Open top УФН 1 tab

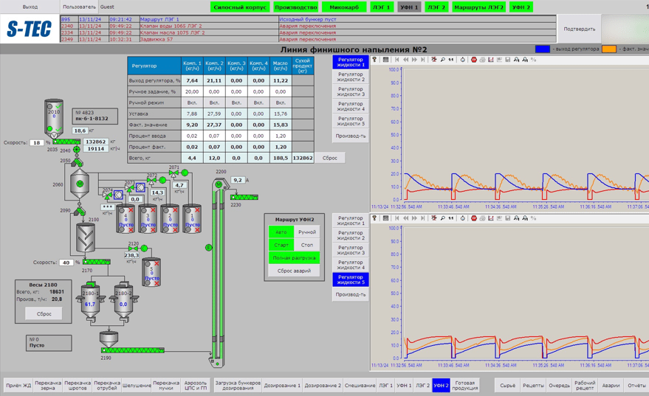[409, 7]
